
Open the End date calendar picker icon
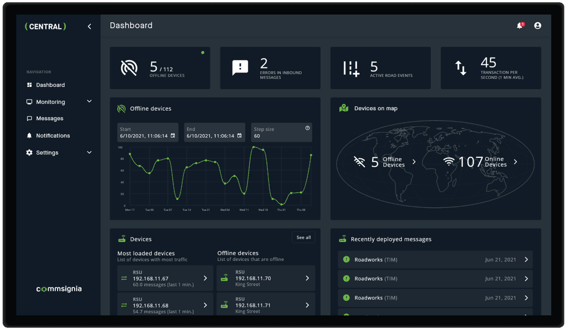pyautogui.click(x=239, y=136)
